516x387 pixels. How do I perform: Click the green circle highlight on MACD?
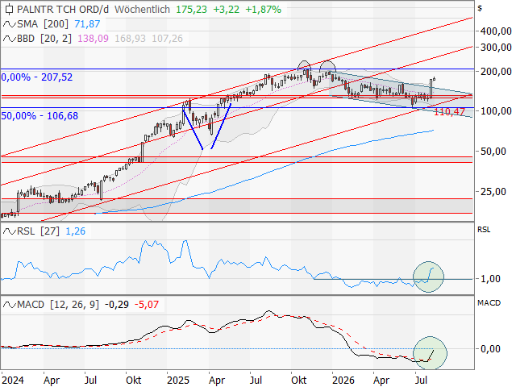[430, 353]
